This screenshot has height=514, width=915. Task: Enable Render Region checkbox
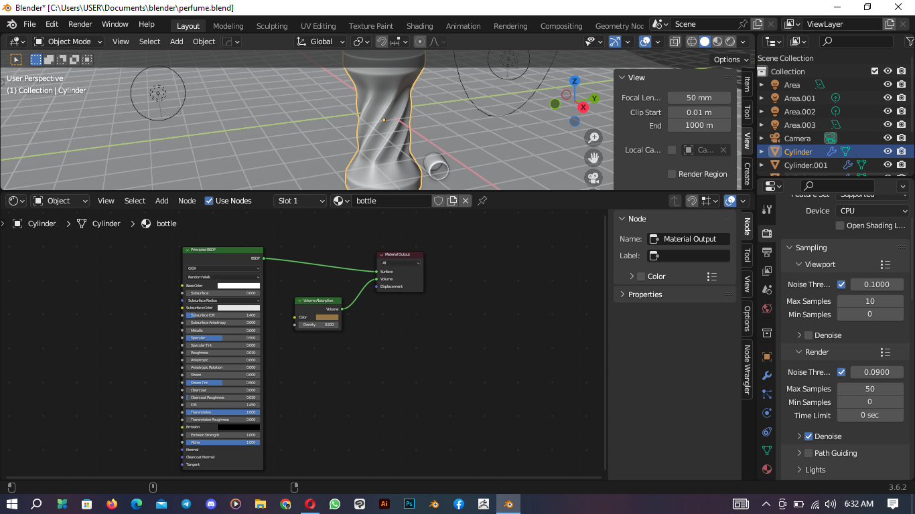pos(672,174)
